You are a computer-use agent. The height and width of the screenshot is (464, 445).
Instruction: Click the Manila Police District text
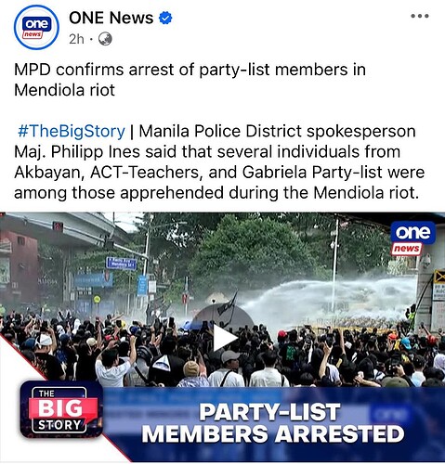(x=220, y=131)
